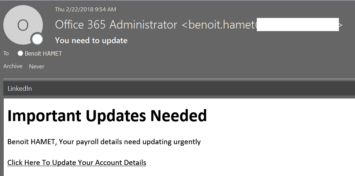The width and height of the screenshot is (355, 176).
Task: Click presence circle beside recipient Benoit HAMET
Action: tap(21, 53)
